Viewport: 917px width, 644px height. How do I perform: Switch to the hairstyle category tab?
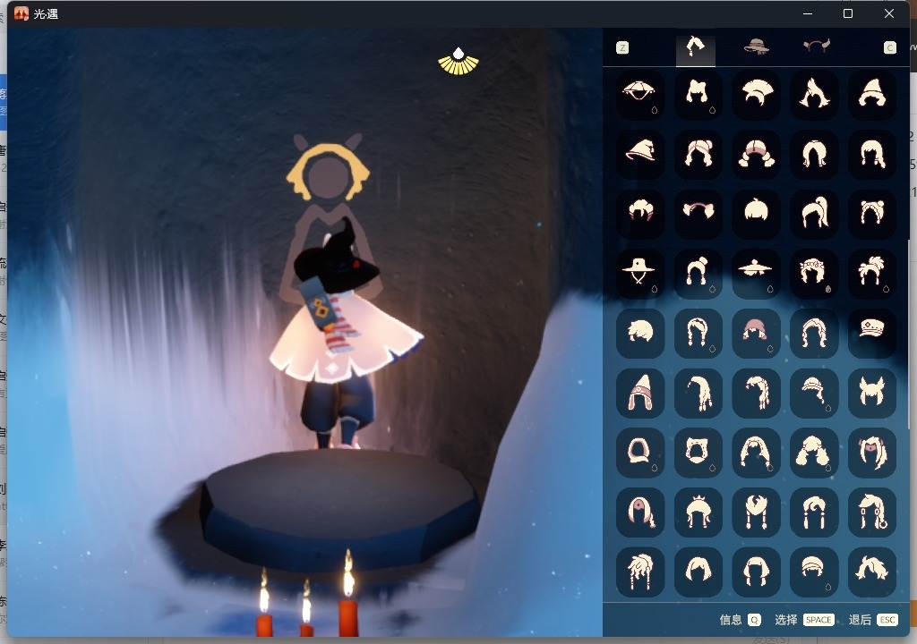pos(695,47)
